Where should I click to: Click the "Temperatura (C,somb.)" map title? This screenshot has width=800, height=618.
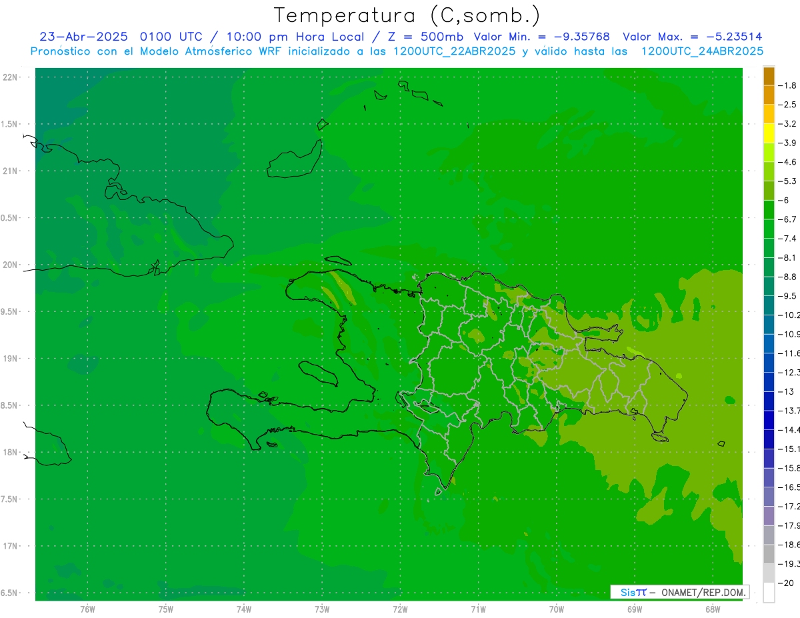407,15
